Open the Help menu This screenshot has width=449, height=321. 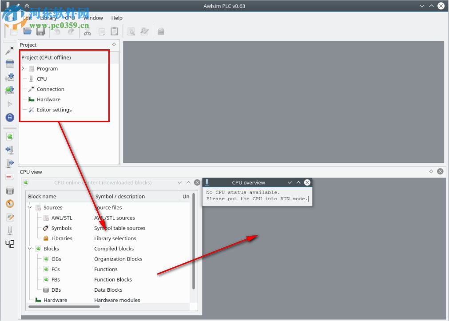tap(117, 18)
